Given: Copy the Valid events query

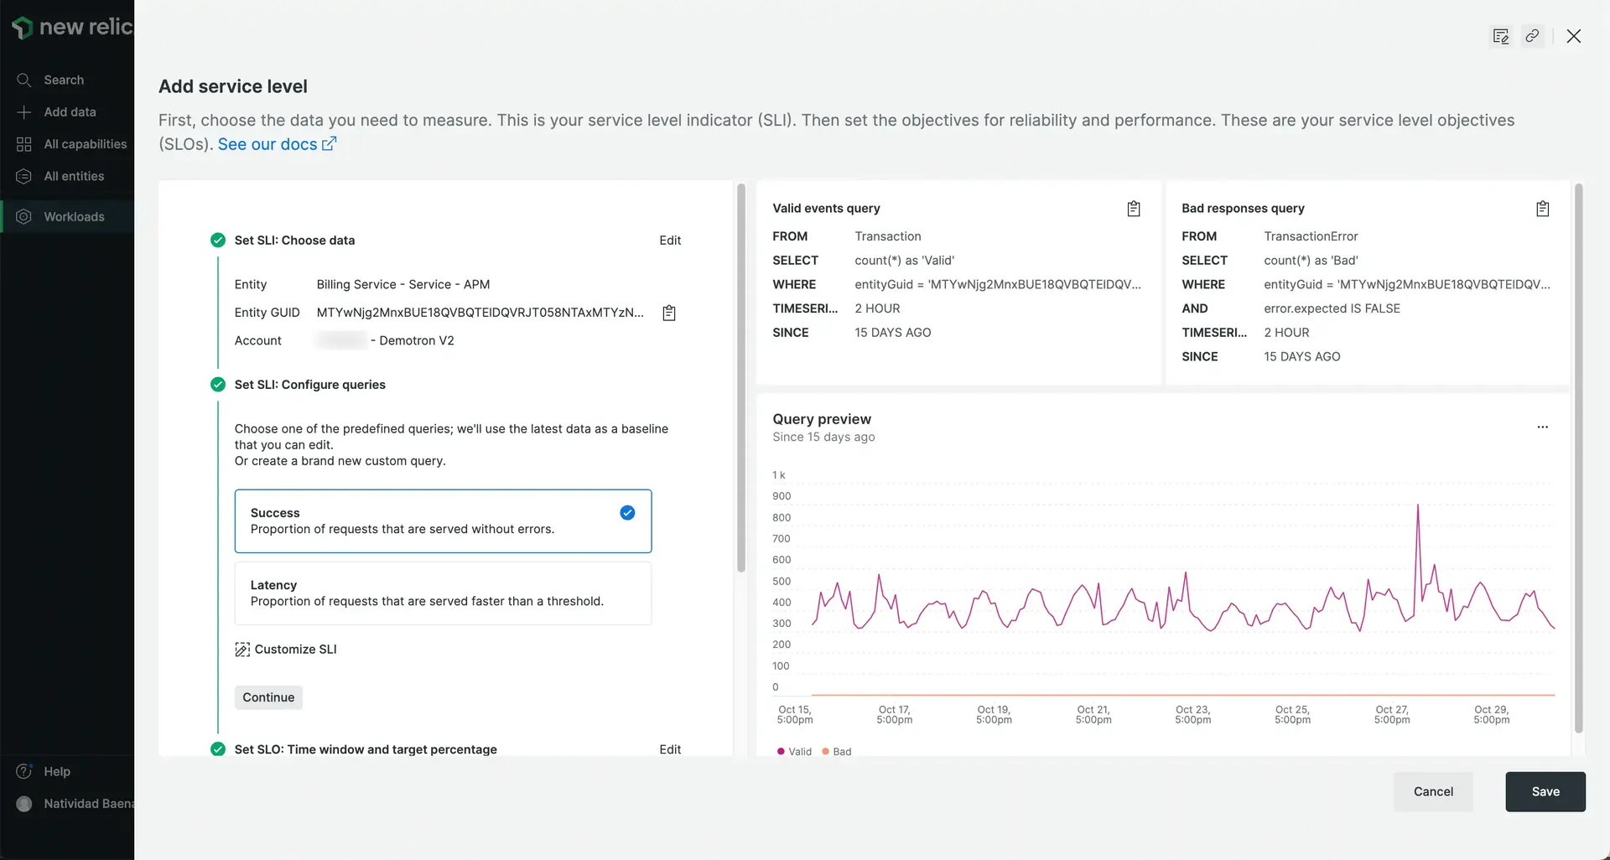Looking at the screenshot, I should point(1133,209).
